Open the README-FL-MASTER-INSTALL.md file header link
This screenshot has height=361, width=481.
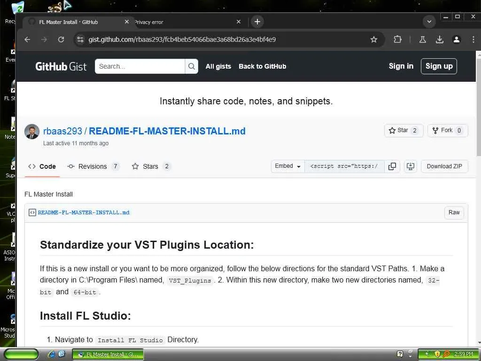[84, 212]
